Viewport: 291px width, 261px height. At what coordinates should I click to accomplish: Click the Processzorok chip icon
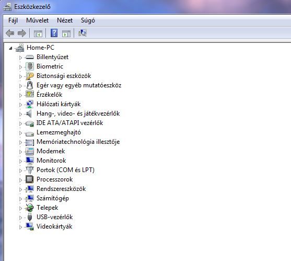[30, 179]
